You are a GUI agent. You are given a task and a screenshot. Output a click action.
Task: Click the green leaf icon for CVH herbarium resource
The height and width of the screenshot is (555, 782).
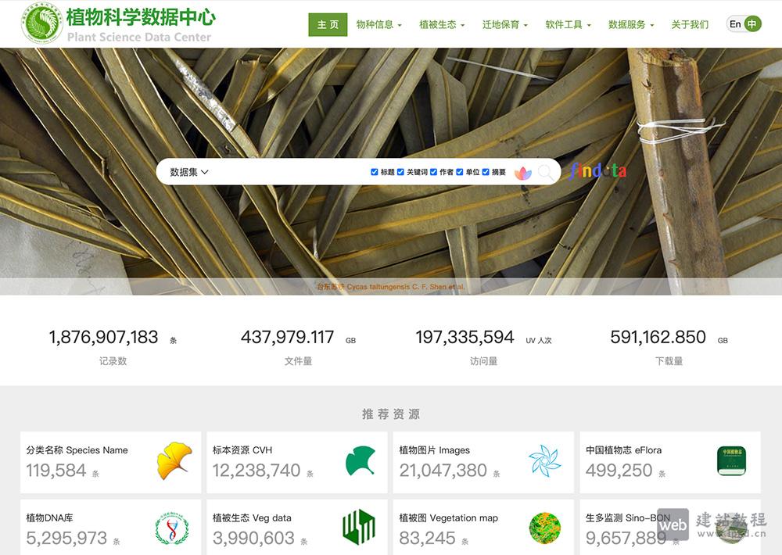(362, 462)
